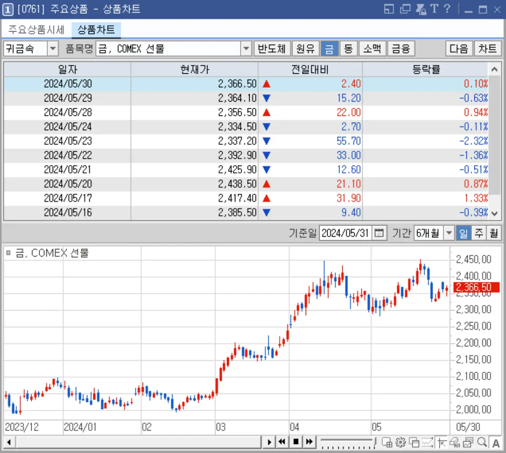Click the fast-forward chart button
Image resolution: width=506 pixels, height=453 pixels.
click(310, 442)
